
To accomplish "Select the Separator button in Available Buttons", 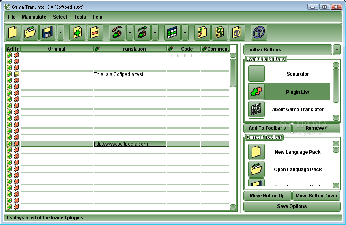I will coord(289,74).
